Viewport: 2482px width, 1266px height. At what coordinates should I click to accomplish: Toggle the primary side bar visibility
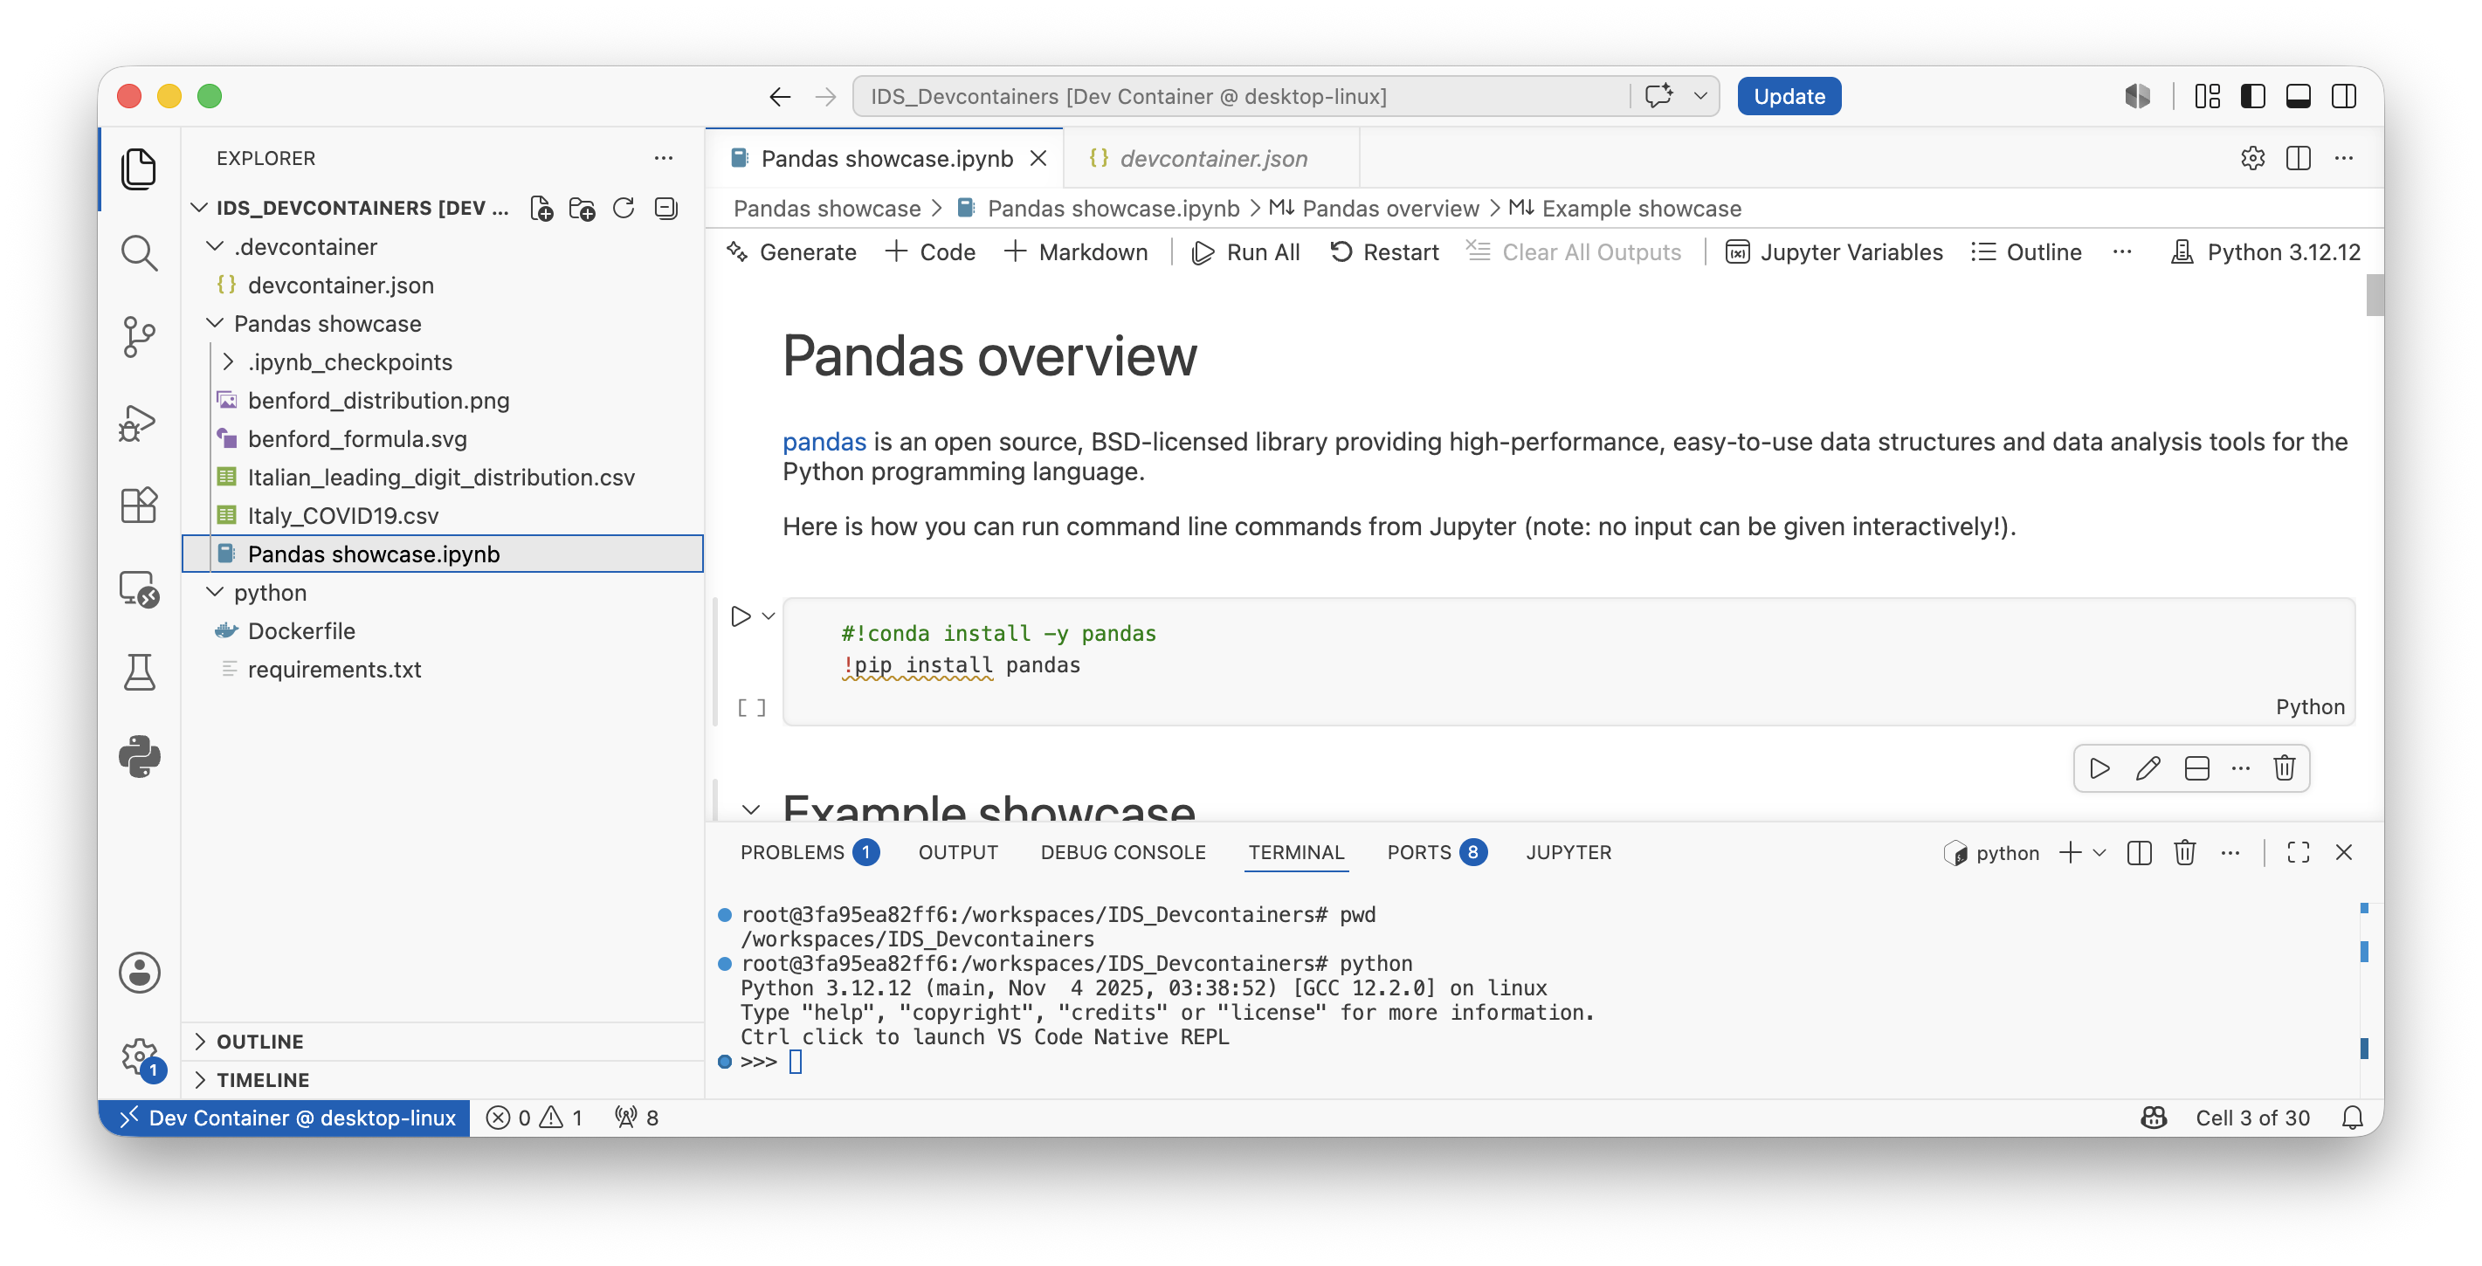[x=2252, y=96]
